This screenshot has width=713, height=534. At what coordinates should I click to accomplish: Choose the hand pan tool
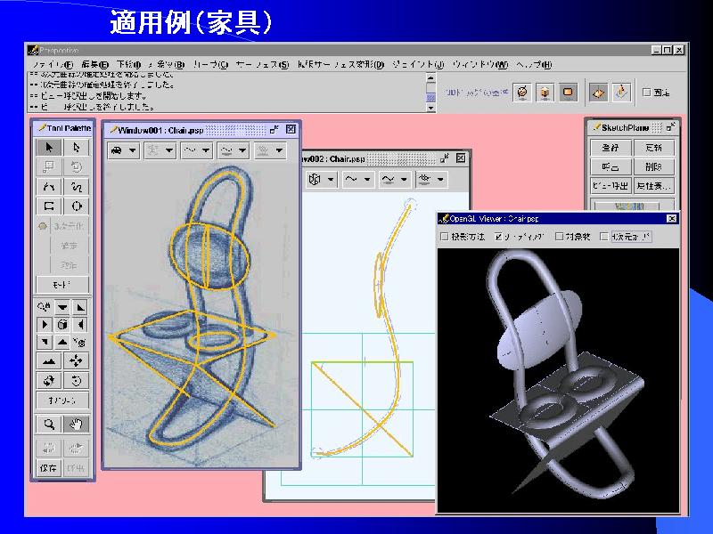(x=77, y=424)
